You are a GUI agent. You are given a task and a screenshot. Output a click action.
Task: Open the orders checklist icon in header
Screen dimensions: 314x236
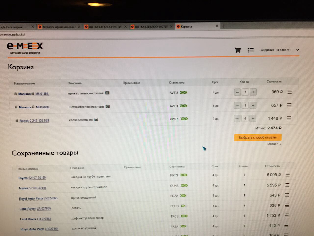tap(251, 50)
